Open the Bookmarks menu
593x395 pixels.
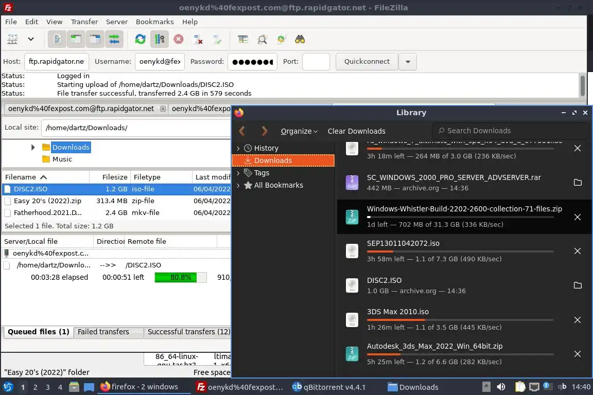click(x=154, y=22)
